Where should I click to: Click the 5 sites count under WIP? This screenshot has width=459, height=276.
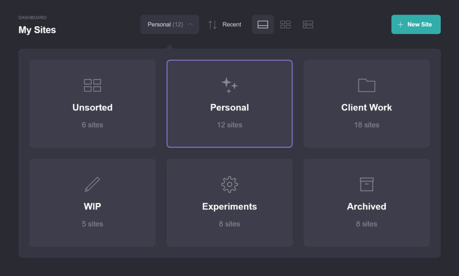click(x=92, y=224)
